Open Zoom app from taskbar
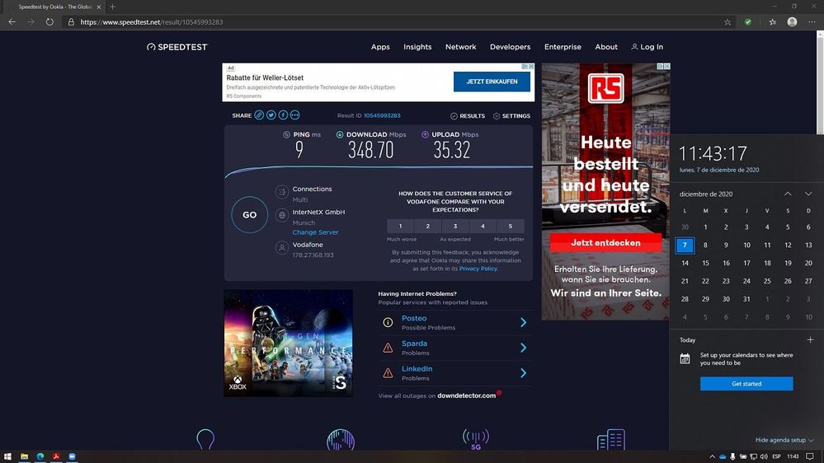Screen dimensions: 824x463 (x=72, y=456)
